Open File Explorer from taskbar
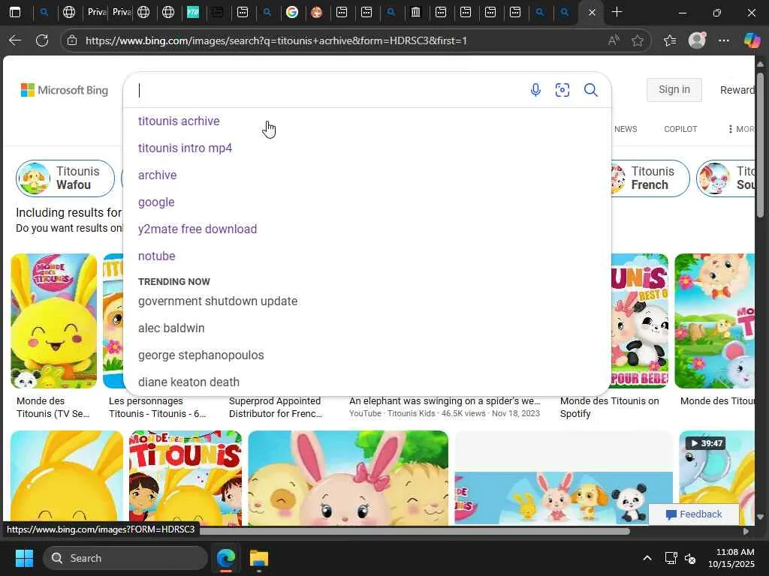The image size is (769, 576). [x=258, y=558]
